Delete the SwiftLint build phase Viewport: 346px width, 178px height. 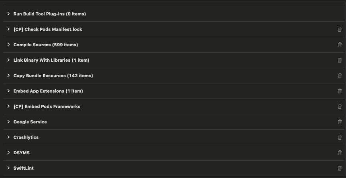point(340,168)
